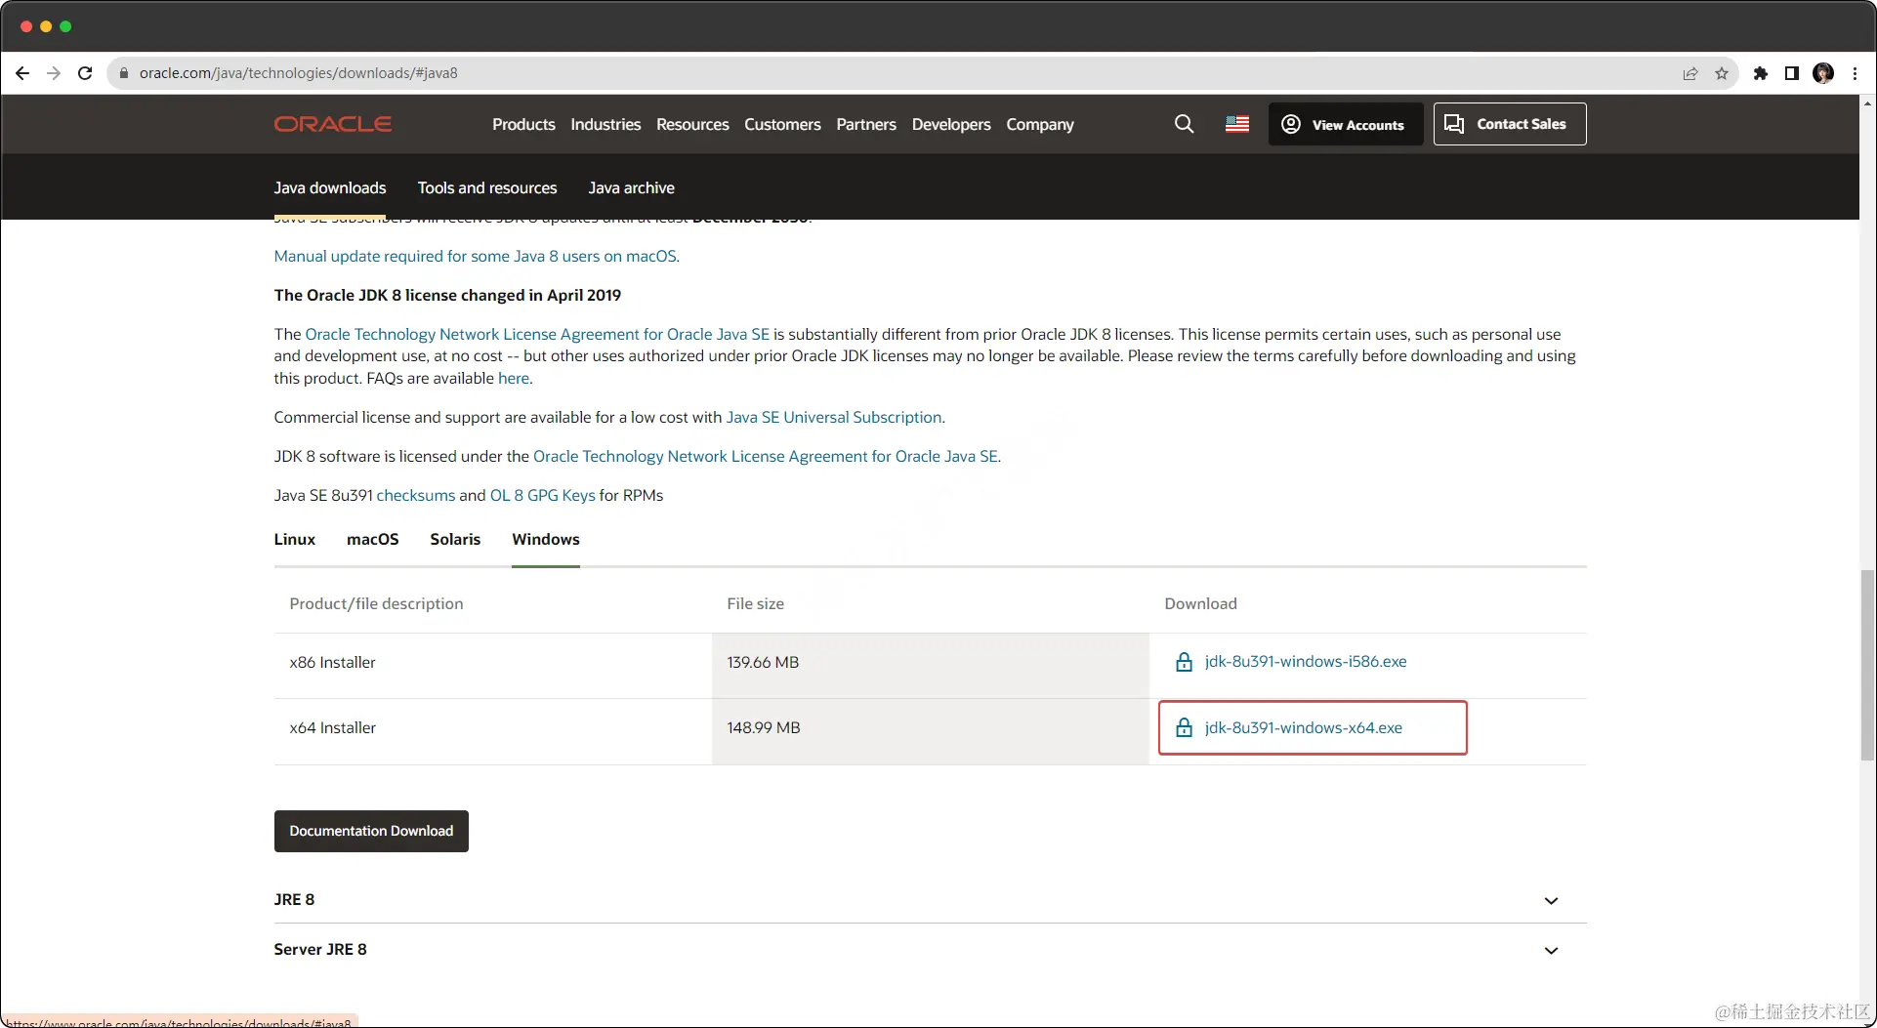
Task: Open the Chrome three-dot menu
Action: point(1855,73)
